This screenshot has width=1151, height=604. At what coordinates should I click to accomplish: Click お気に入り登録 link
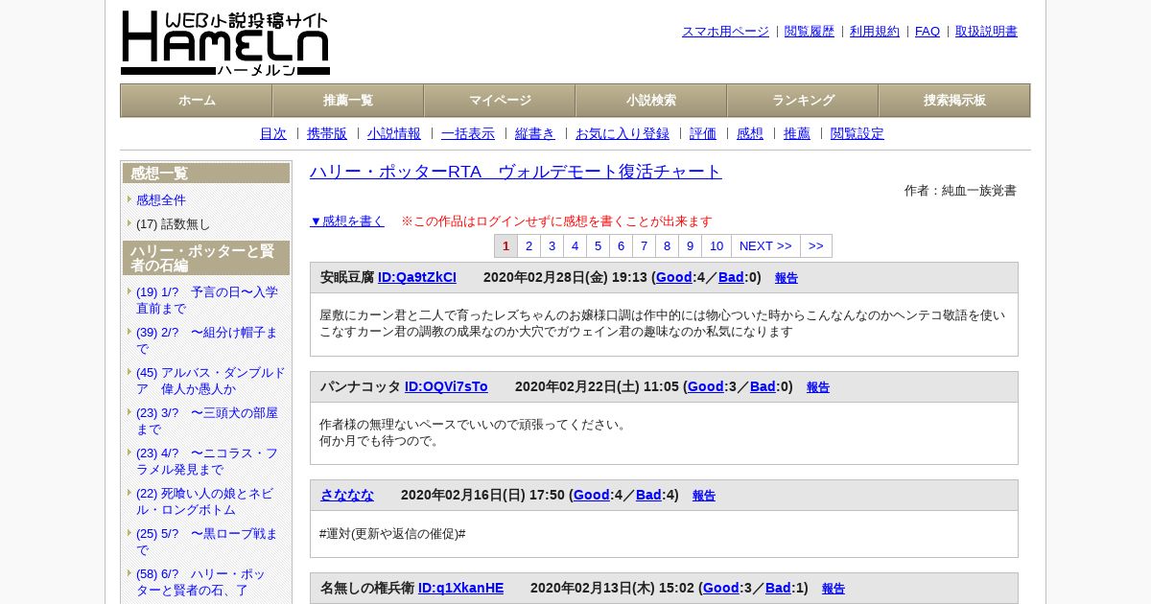(x=622, y=133)
